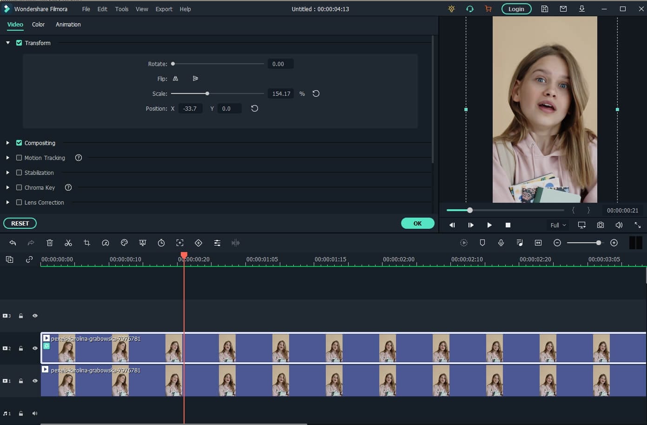Open the Export menu

(x=164, y=9)
